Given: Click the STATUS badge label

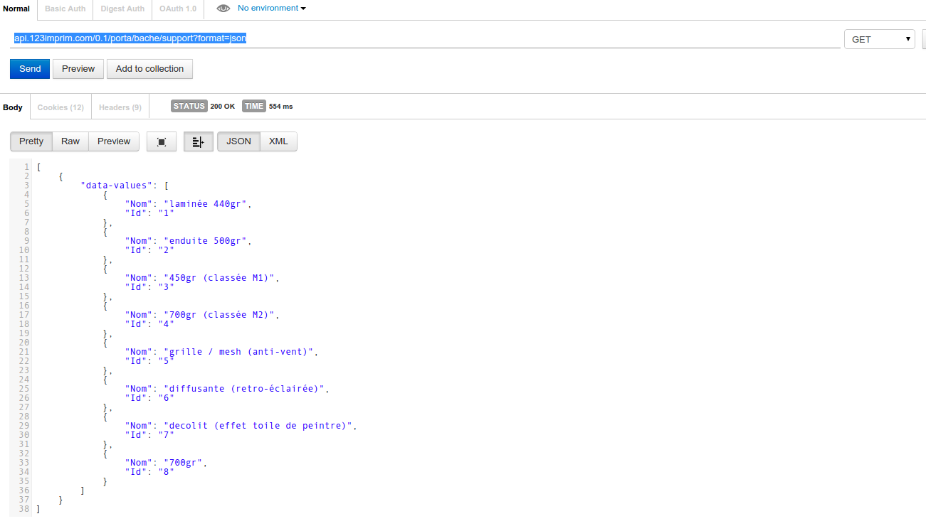Looking at the screenshot, I should (189, 106).
